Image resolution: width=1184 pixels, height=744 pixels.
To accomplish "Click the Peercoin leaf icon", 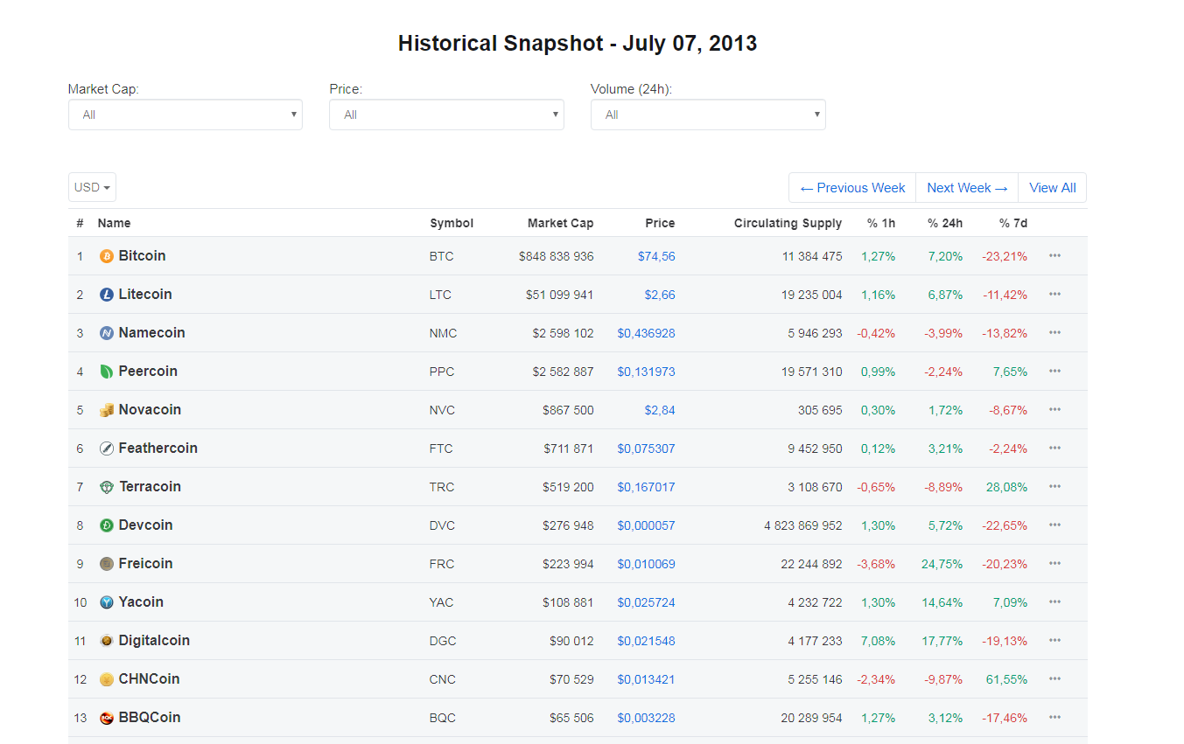I will point(107,372).
